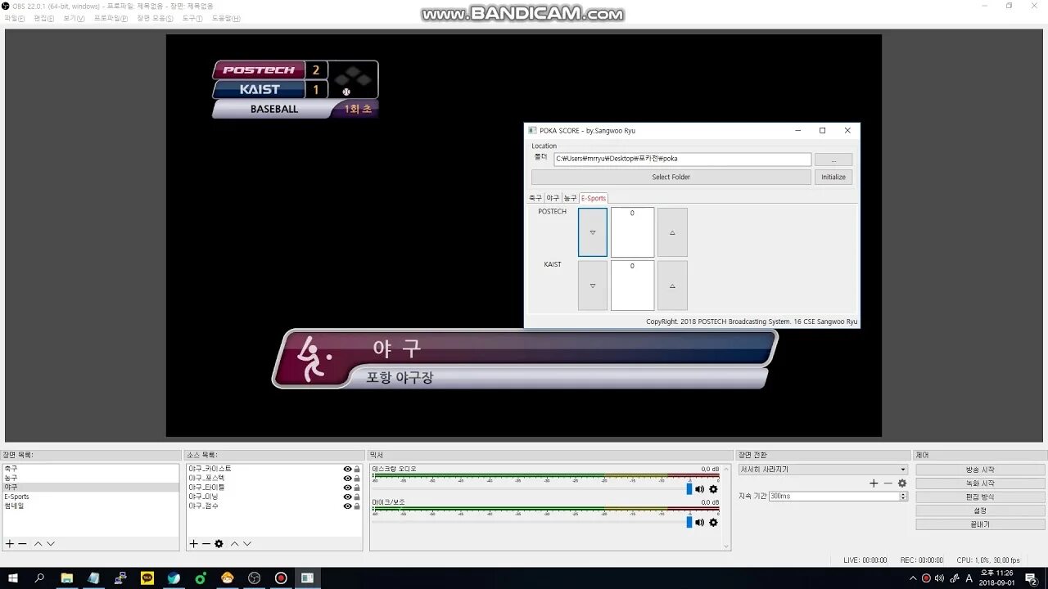
Task: Add a new source with the plus icon
Action: click(194, 544)
